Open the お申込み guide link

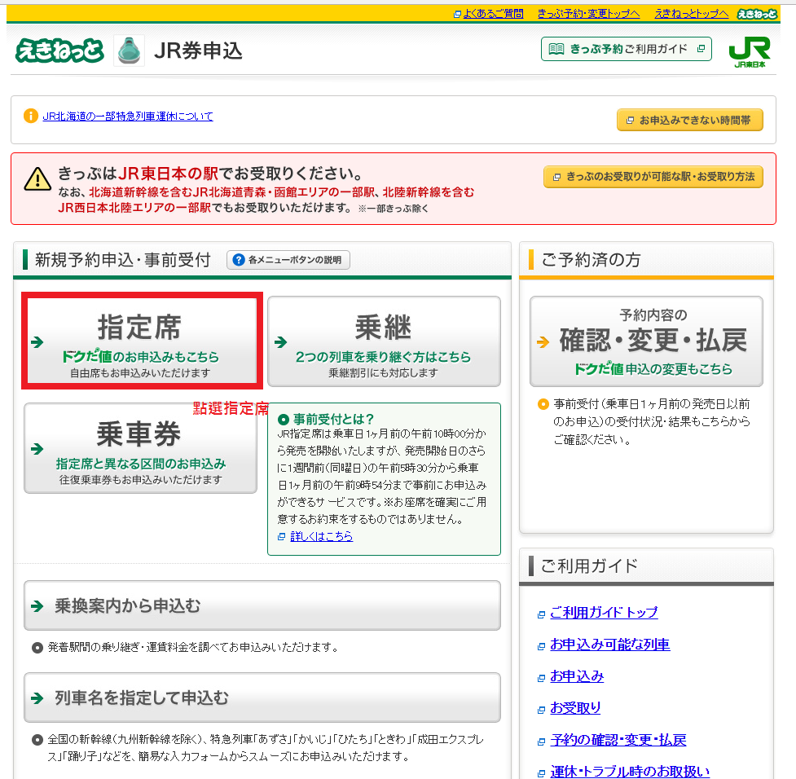tap(577, 676)
